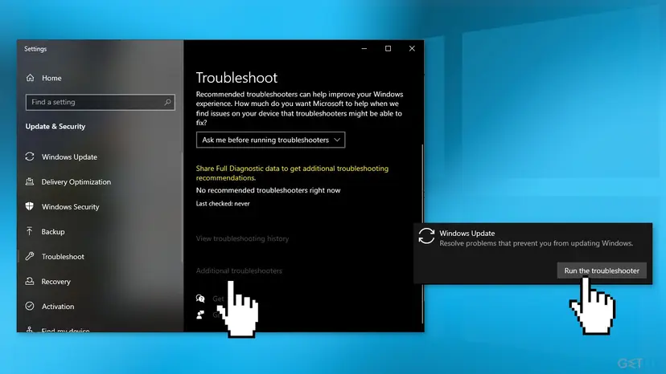The image size is (666, 374).
Task: Open the Recovery section
Action: [55, 282]
